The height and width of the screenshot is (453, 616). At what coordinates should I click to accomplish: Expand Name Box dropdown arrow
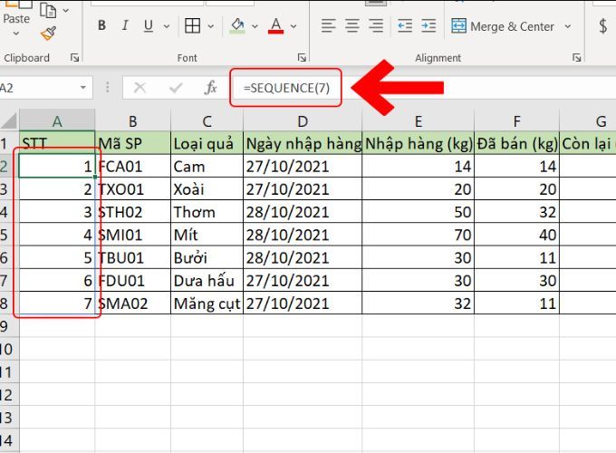83,87
